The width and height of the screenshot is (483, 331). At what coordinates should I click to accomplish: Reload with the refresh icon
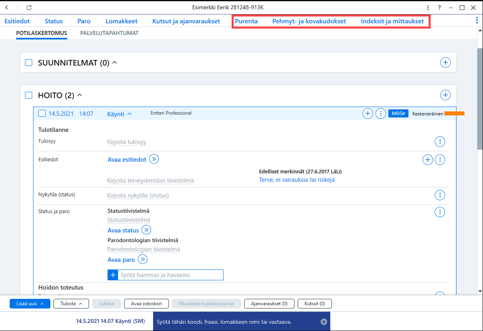pyautogui.click(x=29, y=7)
